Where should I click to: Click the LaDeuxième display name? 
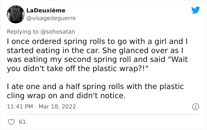46,10
